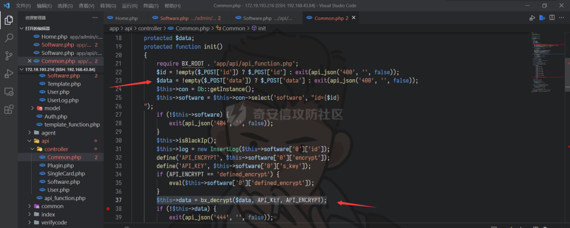Screen dimensions: 570x228
Task: Open the 文件(F) menu
Action: point(24,6)
